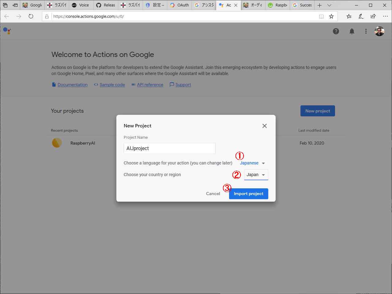Viewport: 392px width, 294px height.
Task: Set these tabs aside icon
Action: (x=15, y=5)
